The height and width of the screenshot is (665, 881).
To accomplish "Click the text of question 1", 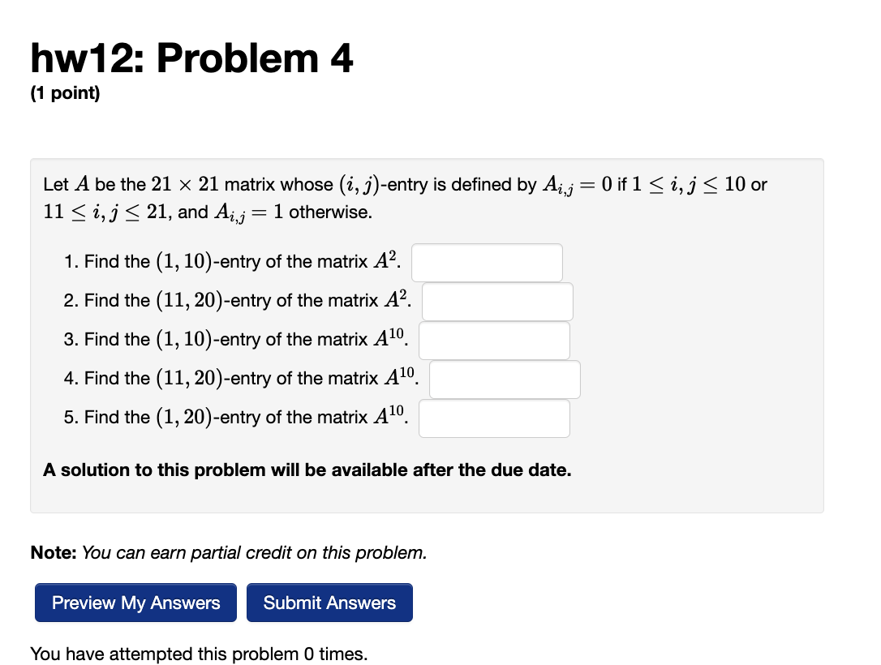I will pyautogui.click(x=235, y=261).
